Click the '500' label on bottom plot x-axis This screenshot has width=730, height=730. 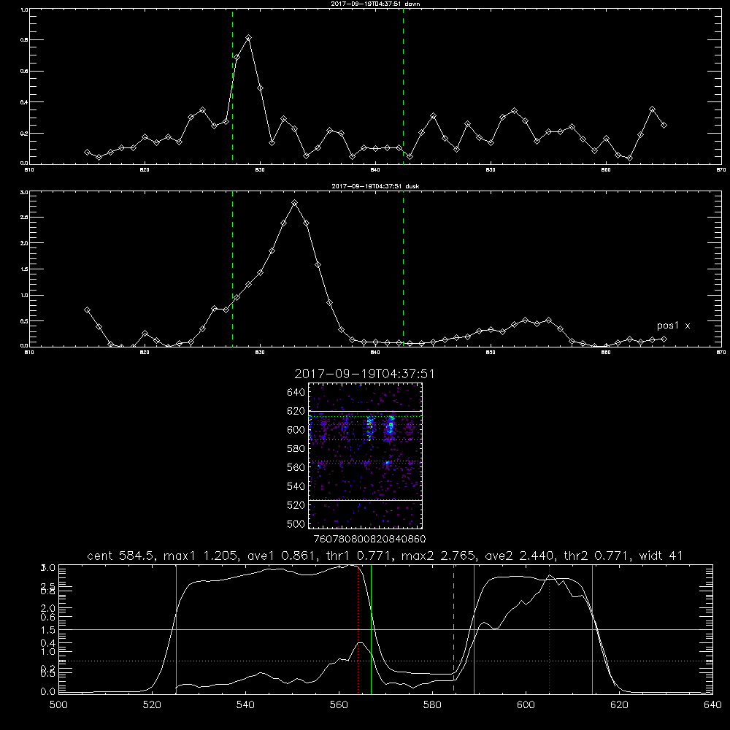click(58, 705)
